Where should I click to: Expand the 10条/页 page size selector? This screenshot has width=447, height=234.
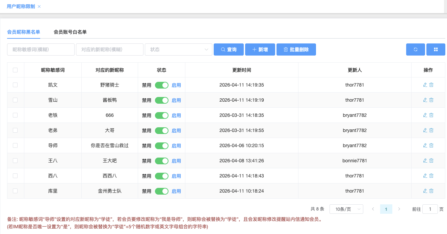click(346, 209)
